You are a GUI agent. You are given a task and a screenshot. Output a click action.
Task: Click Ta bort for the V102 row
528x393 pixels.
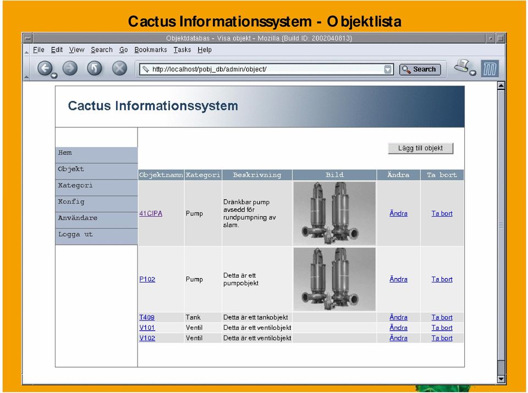coord(442,338)
